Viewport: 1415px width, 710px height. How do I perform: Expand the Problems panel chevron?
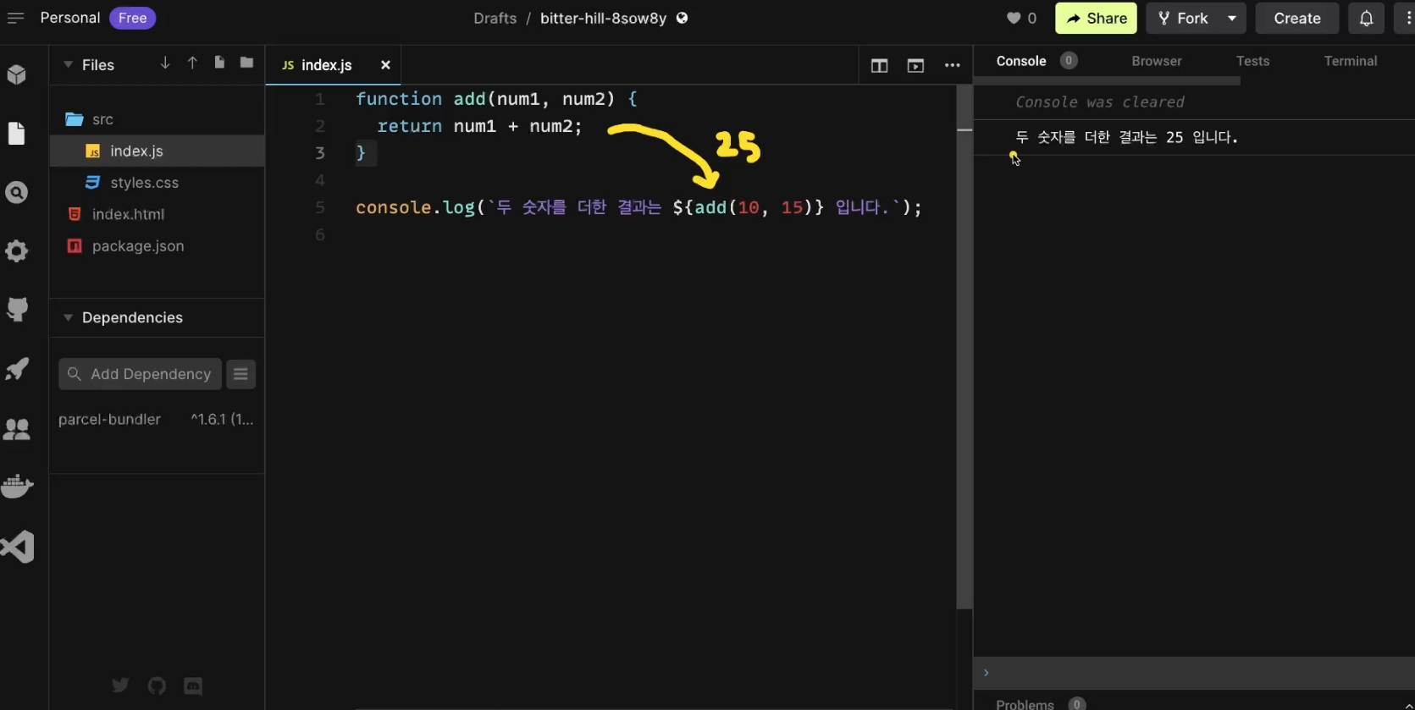(x=1409, y=704)
